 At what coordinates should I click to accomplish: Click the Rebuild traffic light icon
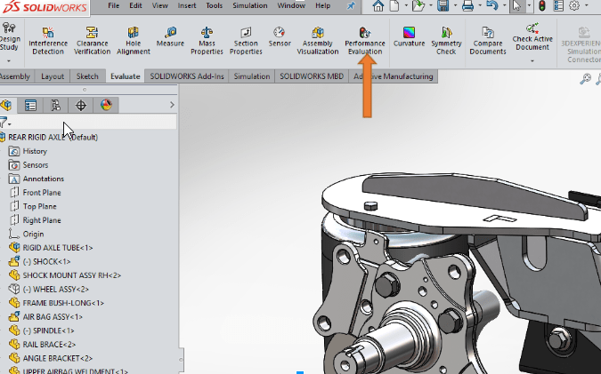542,5
